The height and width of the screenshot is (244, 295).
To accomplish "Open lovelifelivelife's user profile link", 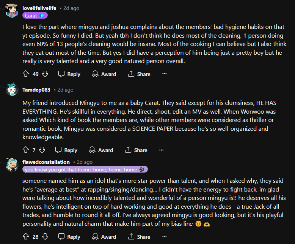I will 40,8.
